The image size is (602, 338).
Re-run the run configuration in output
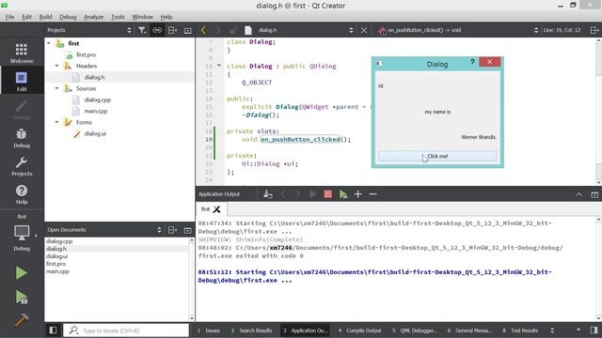[x=312, y=194]
